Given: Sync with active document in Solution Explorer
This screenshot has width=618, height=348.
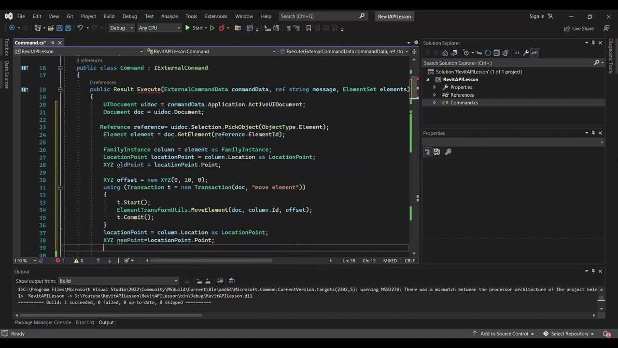Looking at the screenshot, I should coord(479,53).
